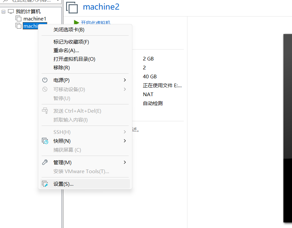
Task: Click the disc icon beside 可移动设备(D)
Action: (45, 89)
